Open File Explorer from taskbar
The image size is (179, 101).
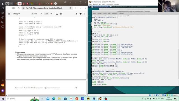[59, 98]
